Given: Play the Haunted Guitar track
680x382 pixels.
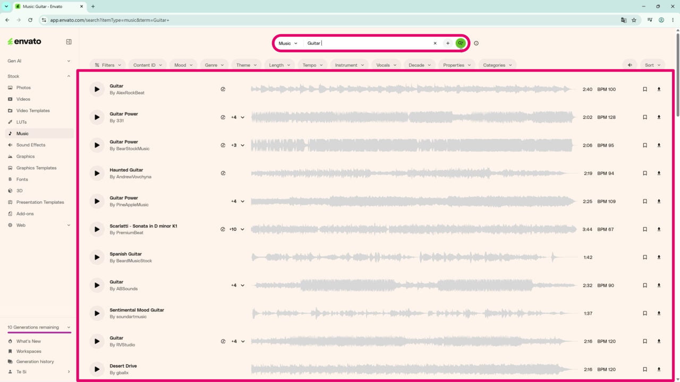Looking at the screenshot, I should pos(97,173).
